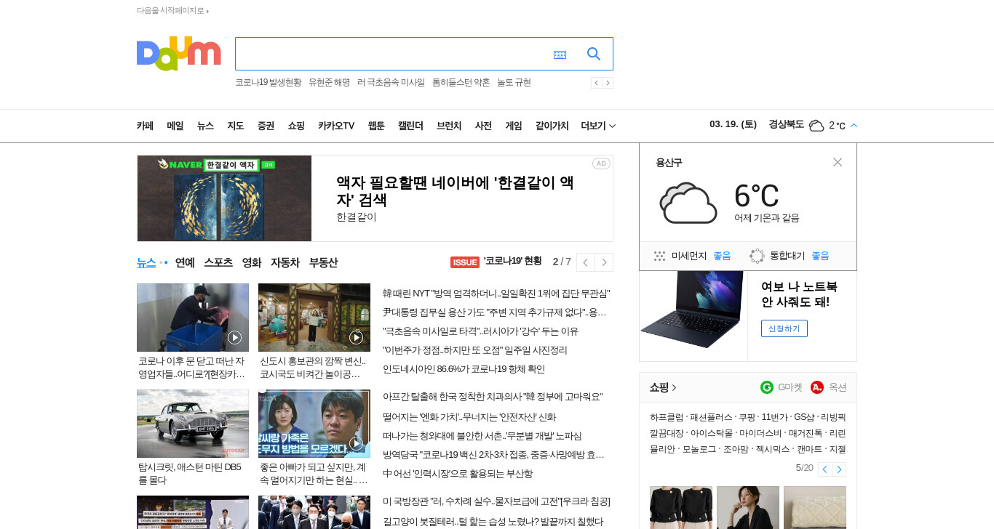Select the 연예 content tab

point(185,262)
